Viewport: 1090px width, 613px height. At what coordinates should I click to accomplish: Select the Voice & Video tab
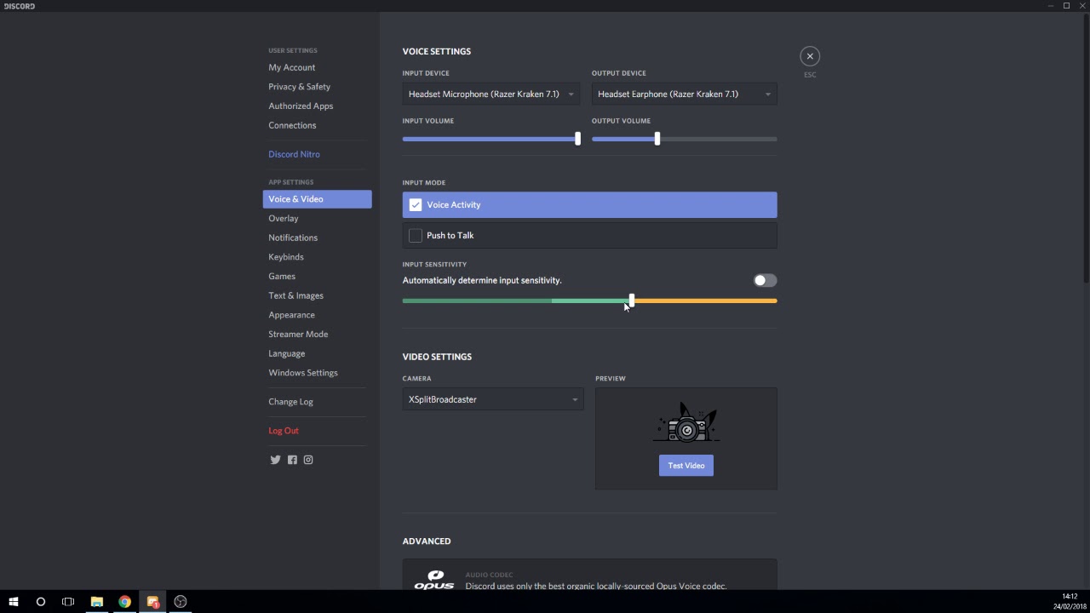tap(317, 199)
